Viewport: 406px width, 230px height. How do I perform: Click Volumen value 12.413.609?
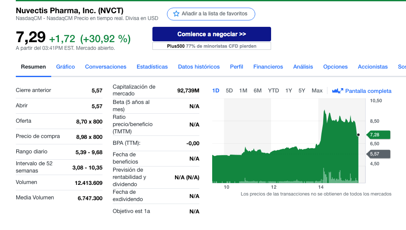88,183
